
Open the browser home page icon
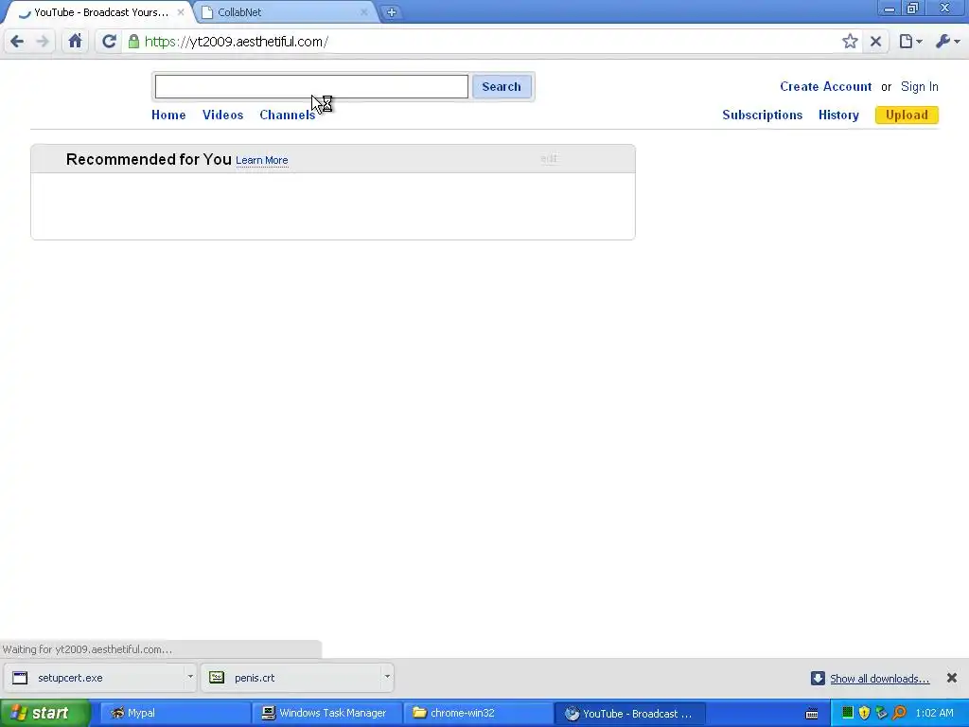click(76, 42)
